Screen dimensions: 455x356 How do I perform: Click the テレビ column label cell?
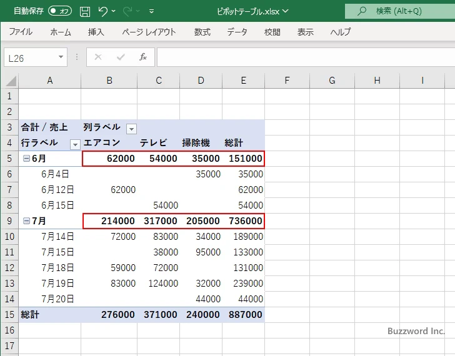159,142
